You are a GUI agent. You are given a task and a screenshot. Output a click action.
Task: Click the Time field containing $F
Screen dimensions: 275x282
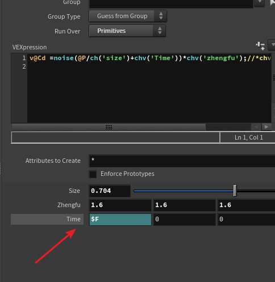tap(120, 219)
